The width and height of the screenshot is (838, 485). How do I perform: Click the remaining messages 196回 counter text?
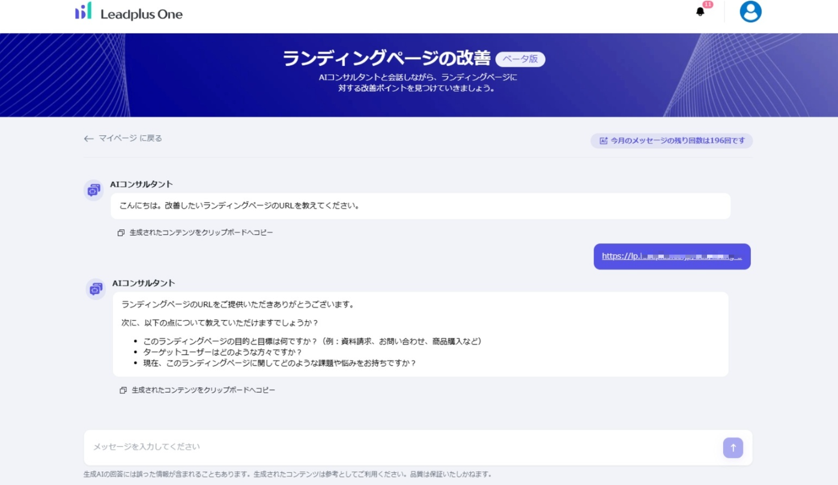point(678,141)
